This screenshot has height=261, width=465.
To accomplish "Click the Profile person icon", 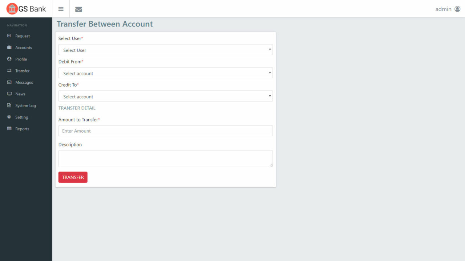I will click(x=9, y=59).
